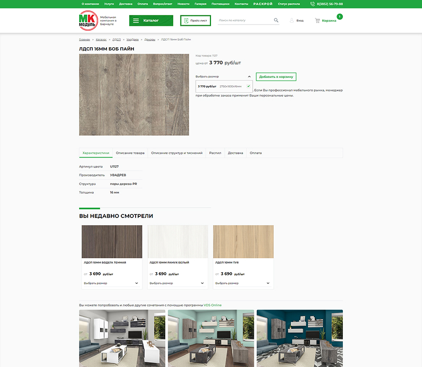The image size is (422, 367).
Task: Expand size dropdown for Бодега Темная
Action: 137,283
